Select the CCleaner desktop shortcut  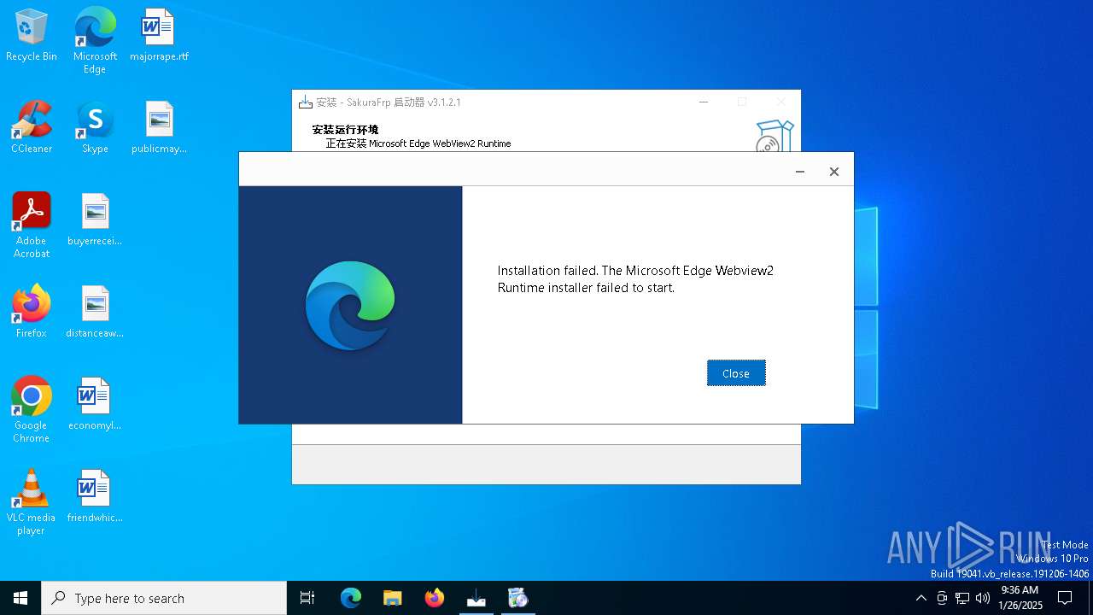point(32,128)
